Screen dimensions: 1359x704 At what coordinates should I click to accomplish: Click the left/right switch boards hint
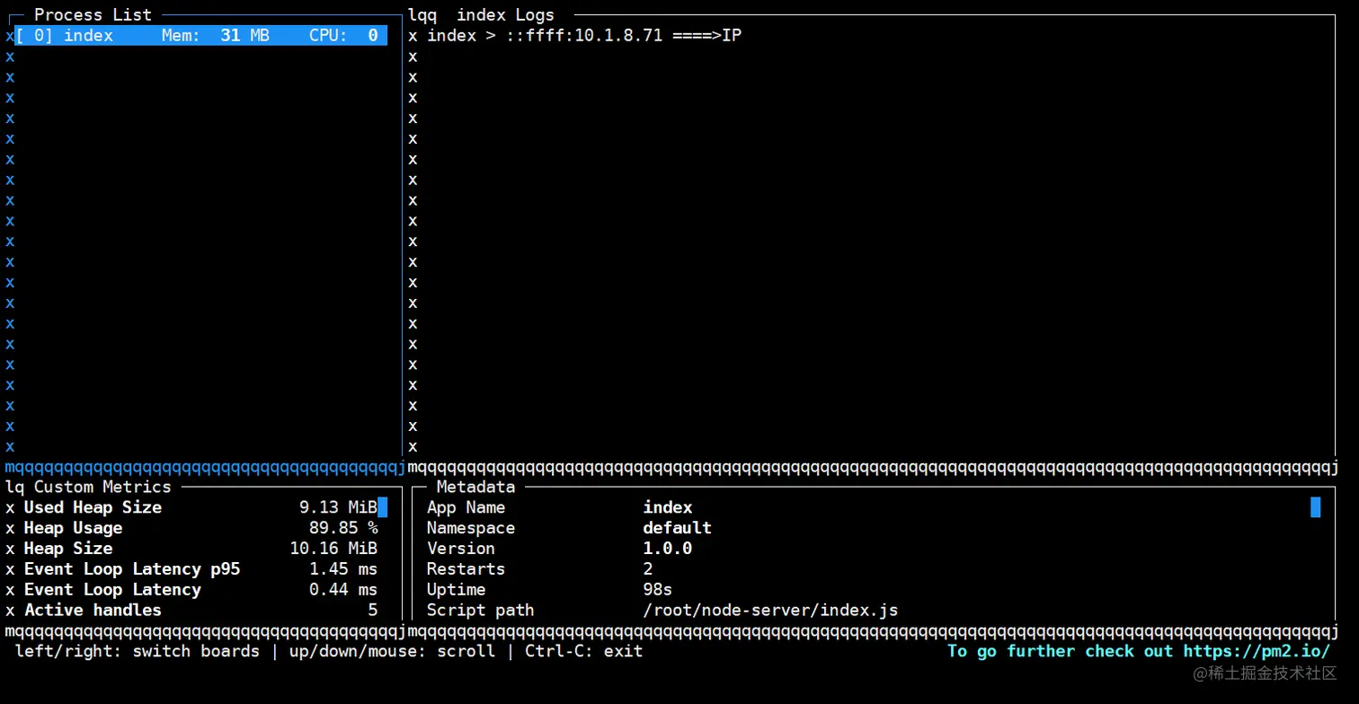(138, 652)
